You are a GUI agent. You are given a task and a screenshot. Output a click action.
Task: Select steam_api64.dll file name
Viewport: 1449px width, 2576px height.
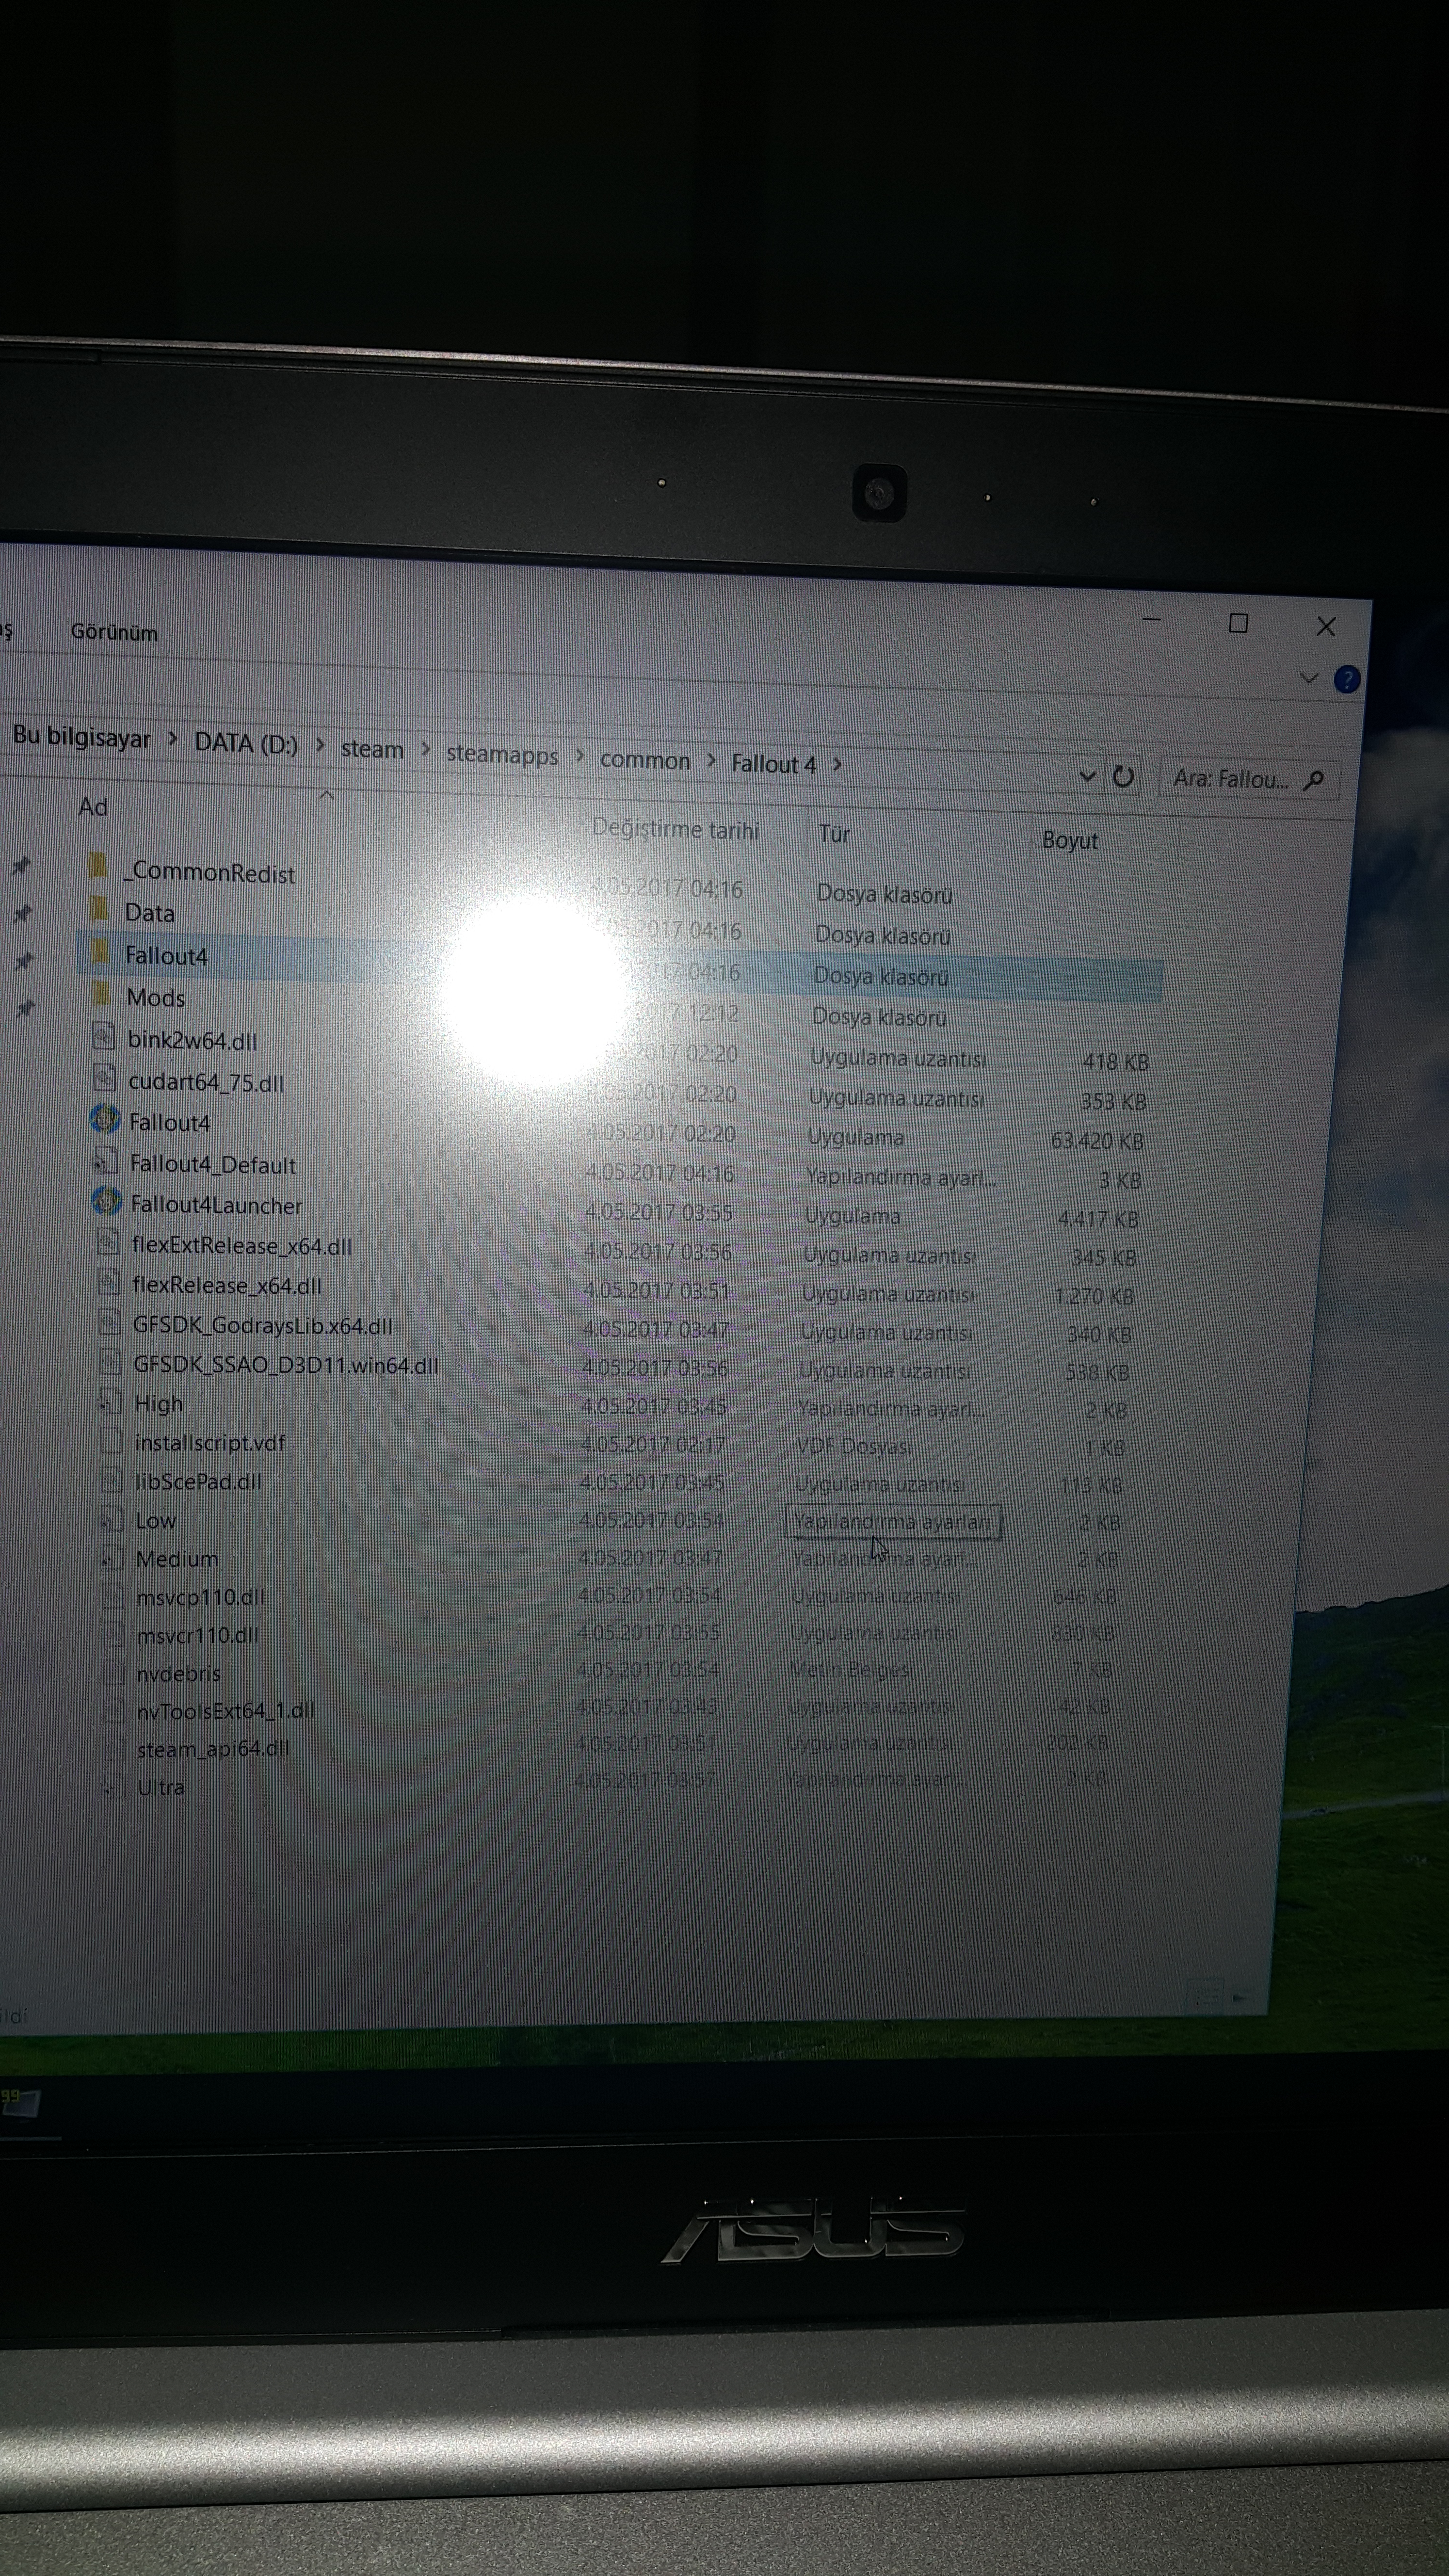[213, 1749]
